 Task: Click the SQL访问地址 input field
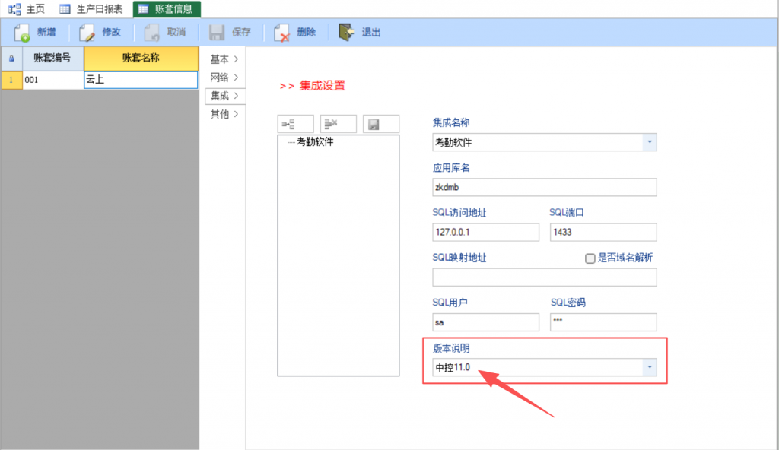click(485, 232)
